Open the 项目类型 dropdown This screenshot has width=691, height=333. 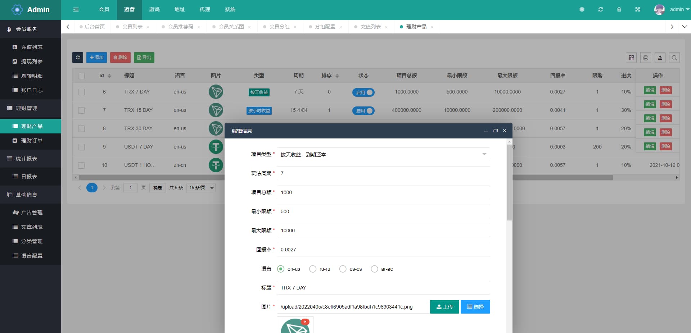(x=383, y=155)
